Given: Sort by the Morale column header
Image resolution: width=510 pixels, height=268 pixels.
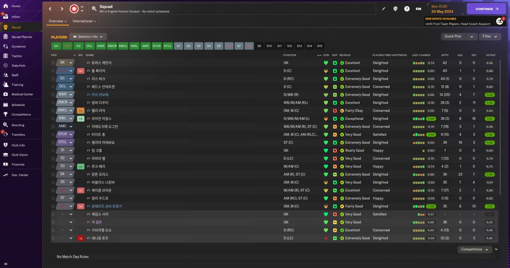Looking at the screenshot, I should tap(345, 55).
